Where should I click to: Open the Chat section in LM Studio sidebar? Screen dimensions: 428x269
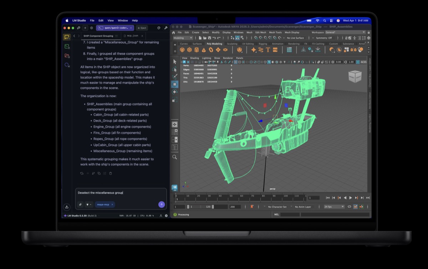pyautogui.click(x=67, y=37)
